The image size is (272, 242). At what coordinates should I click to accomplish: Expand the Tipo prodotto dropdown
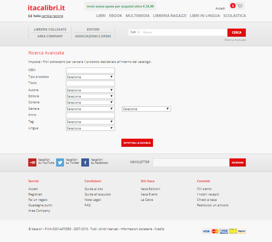point(90,77)
